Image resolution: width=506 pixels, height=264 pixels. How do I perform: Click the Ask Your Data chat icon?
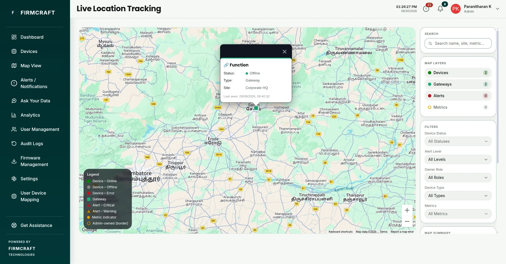14,101
